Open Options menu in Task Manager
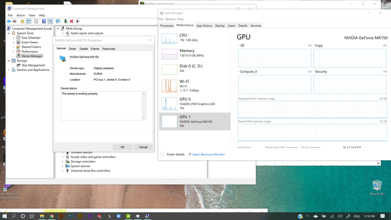Viewport: 391px width, 220px height. click(x=170, y=19)
